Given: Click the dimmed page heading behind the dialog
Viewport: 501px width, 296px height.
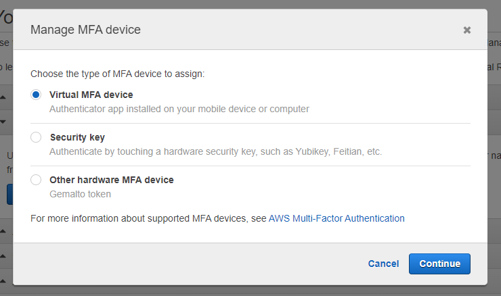Looking at the screenshot, I should pyautogui.click(x=6, y=17).
